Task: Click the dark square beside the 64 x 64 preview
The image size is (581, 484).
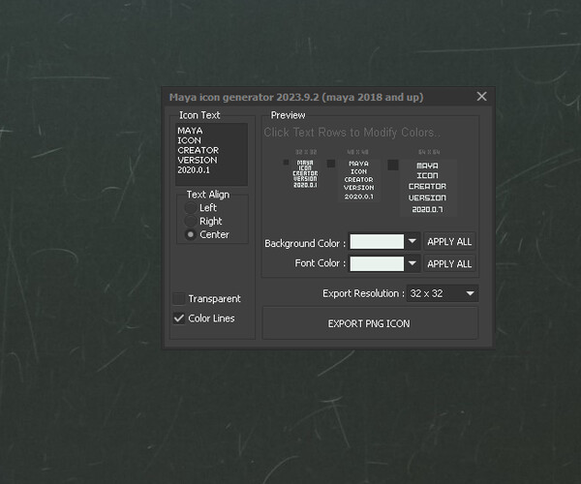Action: 393,165
